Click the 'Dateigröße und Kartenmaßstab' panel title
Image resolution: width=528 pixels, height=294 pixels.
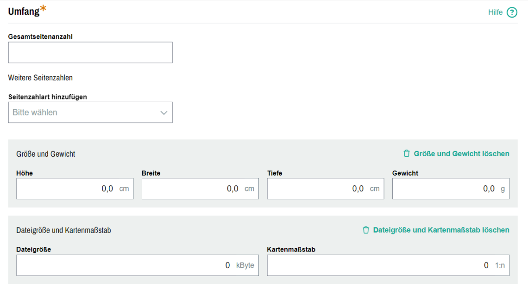(63, 230)
